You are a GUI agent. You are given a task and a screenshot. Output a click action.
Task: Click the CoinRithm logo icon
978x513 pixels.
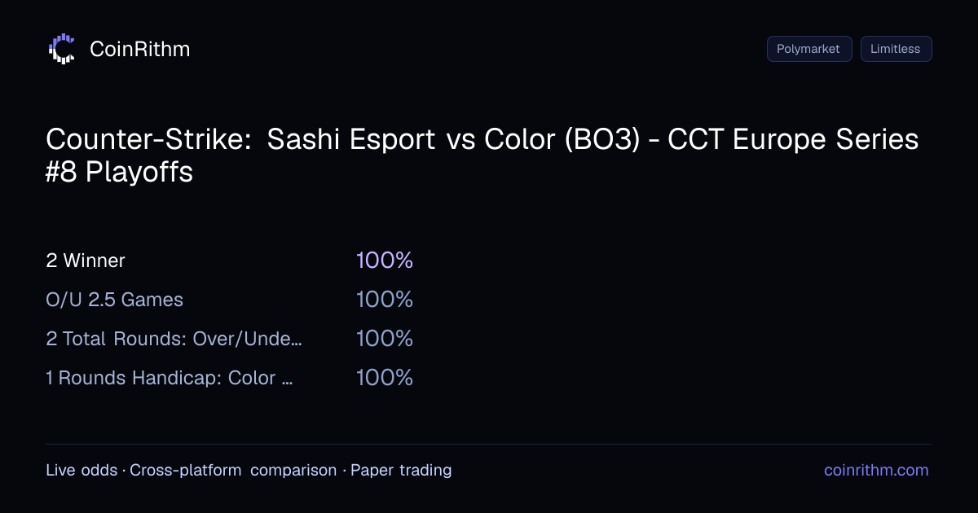(62, 49)
